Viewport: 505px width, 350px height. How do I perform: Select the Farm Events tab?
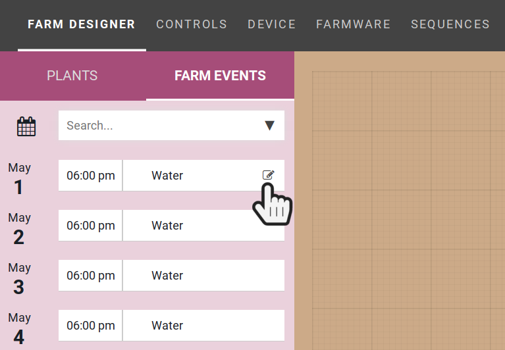220,76
